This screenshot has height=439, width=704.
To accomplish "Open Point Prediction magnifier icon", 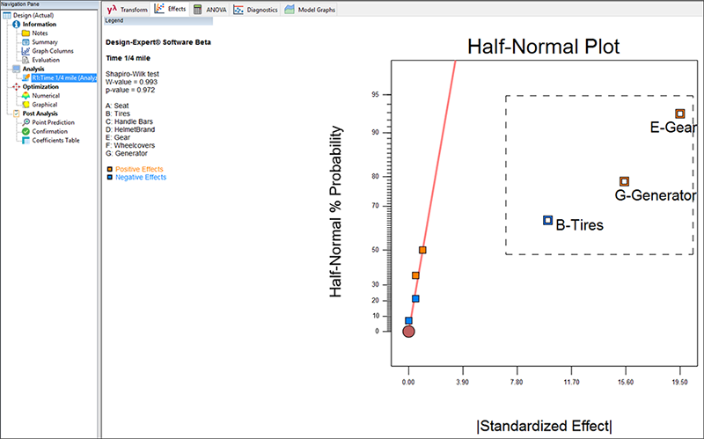I will 26,122.
